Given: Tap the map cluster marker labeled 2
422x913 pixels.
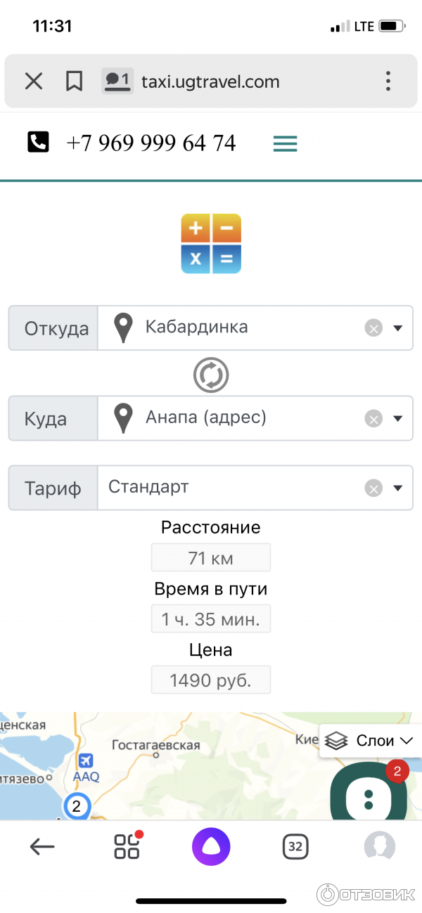Looking at the screenshot, I should coord(77,806).
